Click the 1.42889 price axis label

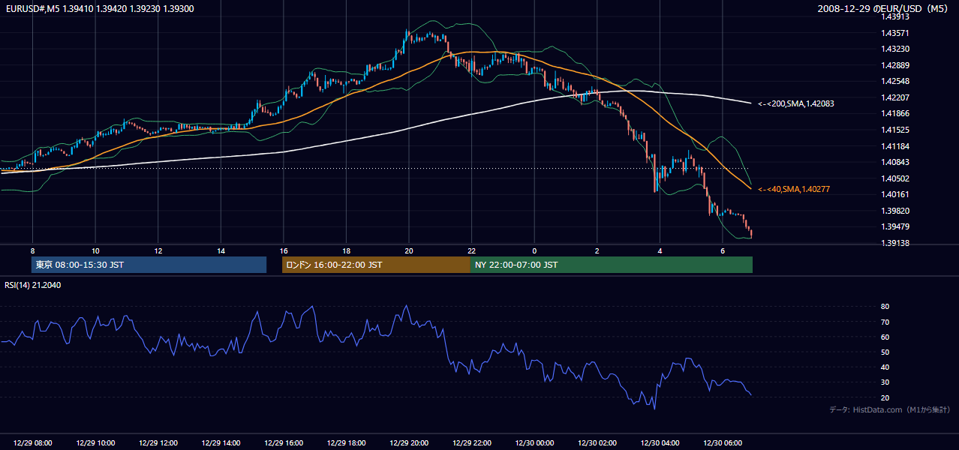pos(897,65)
